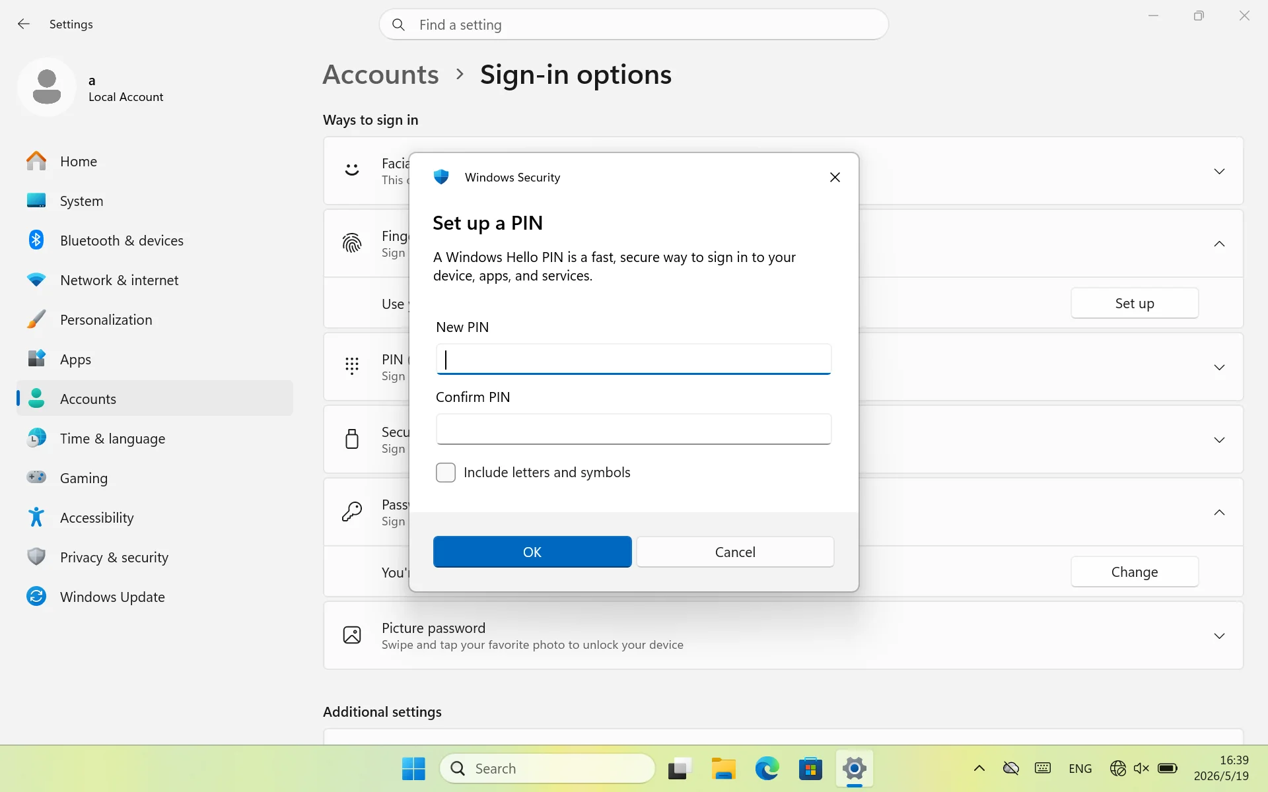
Task: Click the user profile avatar
Action: pos(47,87)
